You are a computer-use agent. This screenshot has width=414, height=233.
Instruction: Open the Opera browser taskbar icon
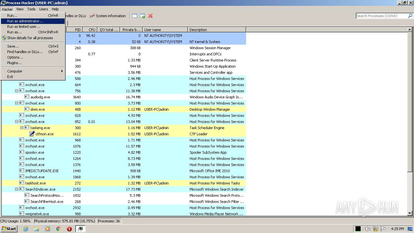pos(69,229)
